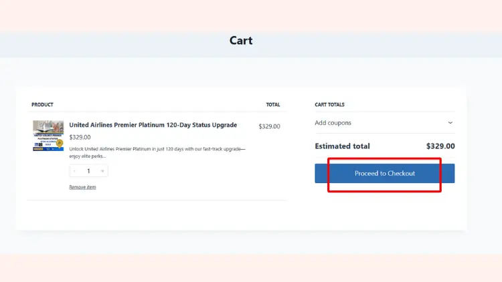This screenshot has width=502, height=282.
Task: Open United Airlines Premier Platinum product title
Action: point(153,125)
